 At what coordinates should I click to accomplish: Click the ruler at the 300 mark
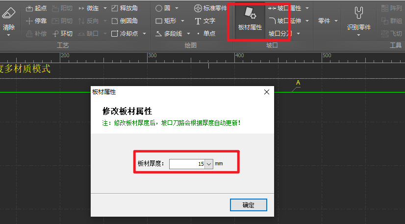pyautogui.click(x=152, y=55)
